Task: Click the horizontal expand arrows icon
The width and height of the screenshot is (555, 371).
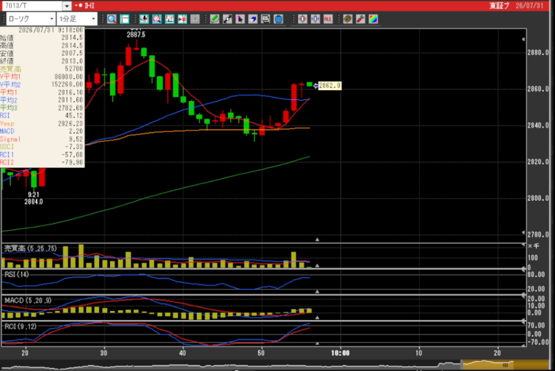Action: [x=302, y=19]
